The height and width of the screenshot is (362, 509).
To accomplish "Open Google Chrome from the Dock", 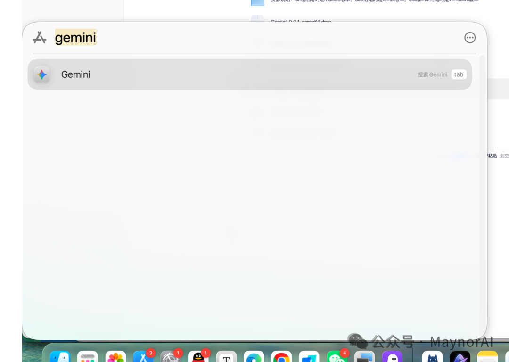I will click(x=281, y=356).
